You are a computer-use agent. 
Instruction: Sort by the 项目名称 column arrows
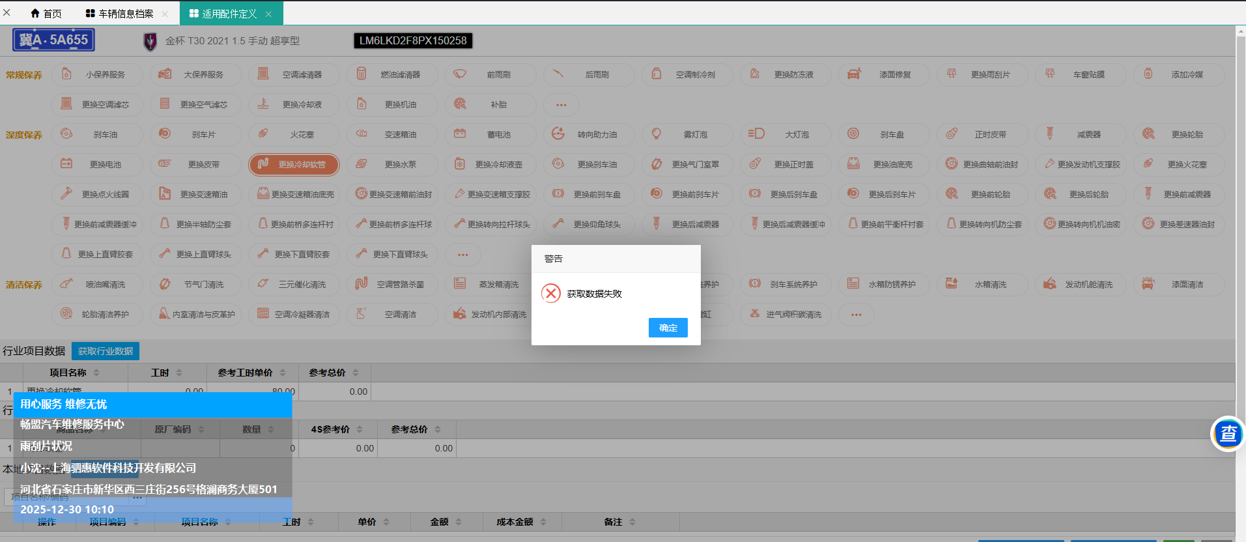pyautogui.click(x=96, y=373)
